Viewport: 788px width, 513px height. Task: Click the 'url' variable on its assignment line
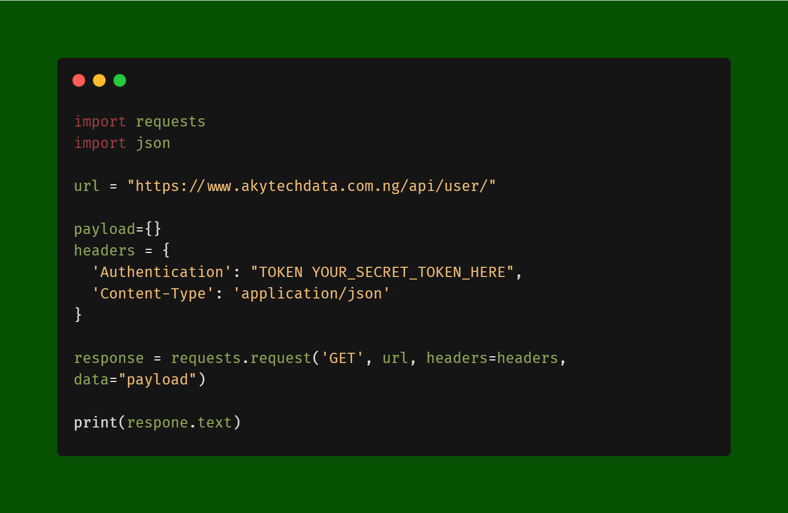pyautogui.click(x=86, y=186)
